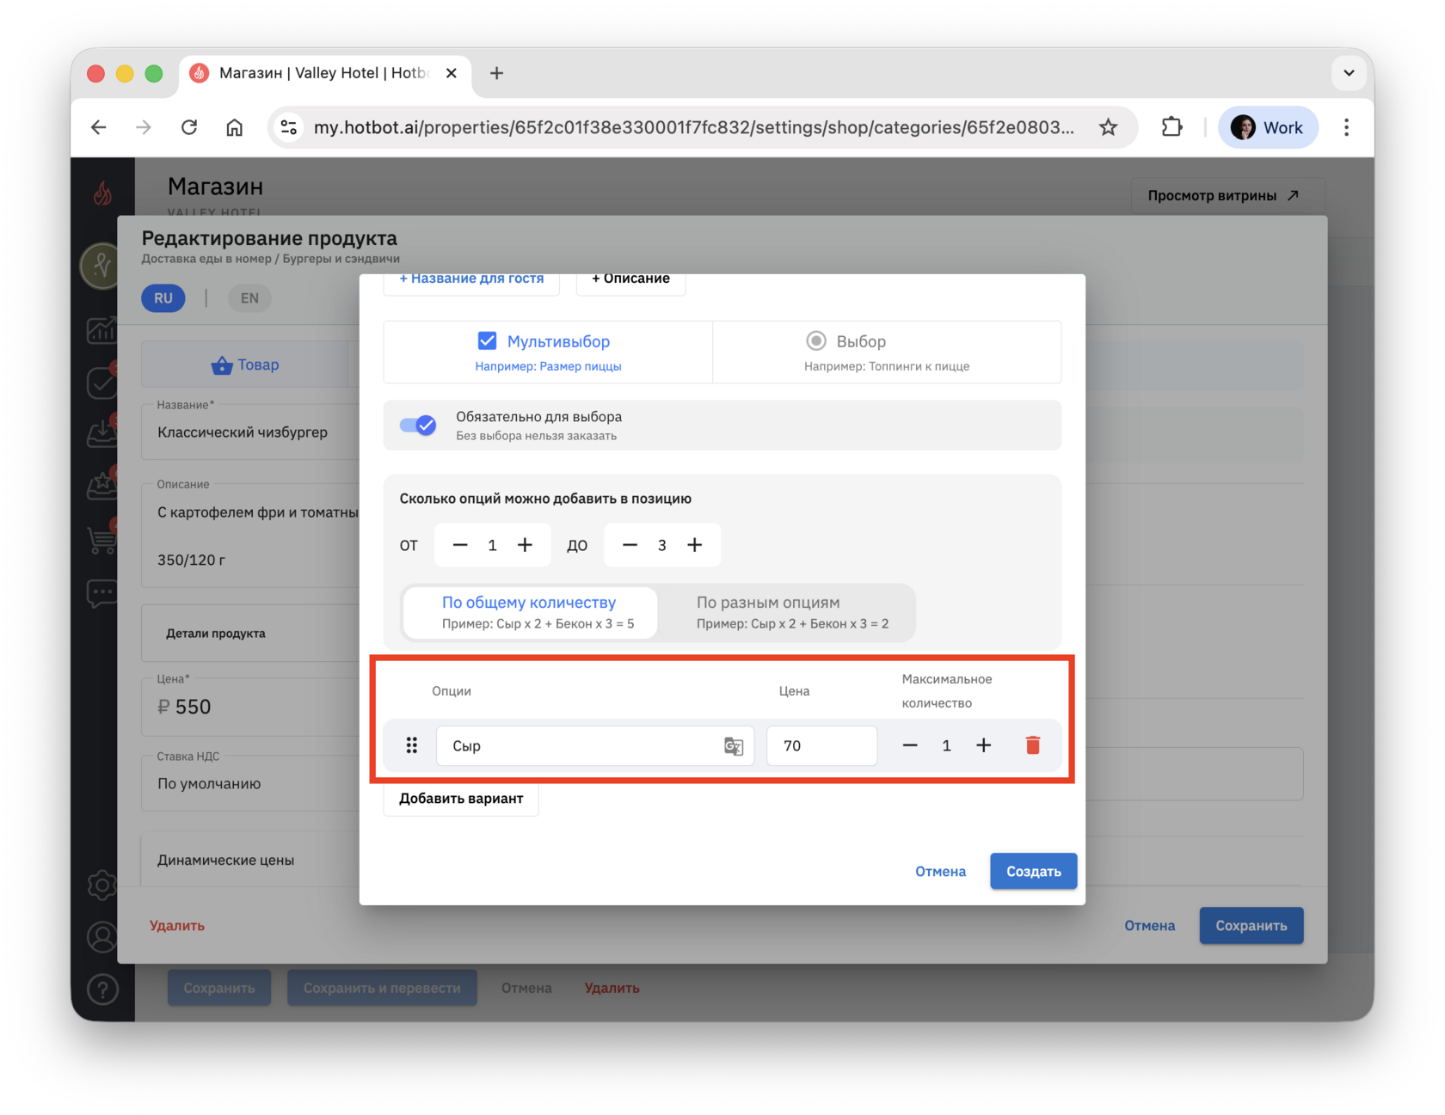The width and height of the screenshot is (1445, 1115).
Task: Click Отмена next to dark blue Сохранить
Action: click(x=1149, y=926)
